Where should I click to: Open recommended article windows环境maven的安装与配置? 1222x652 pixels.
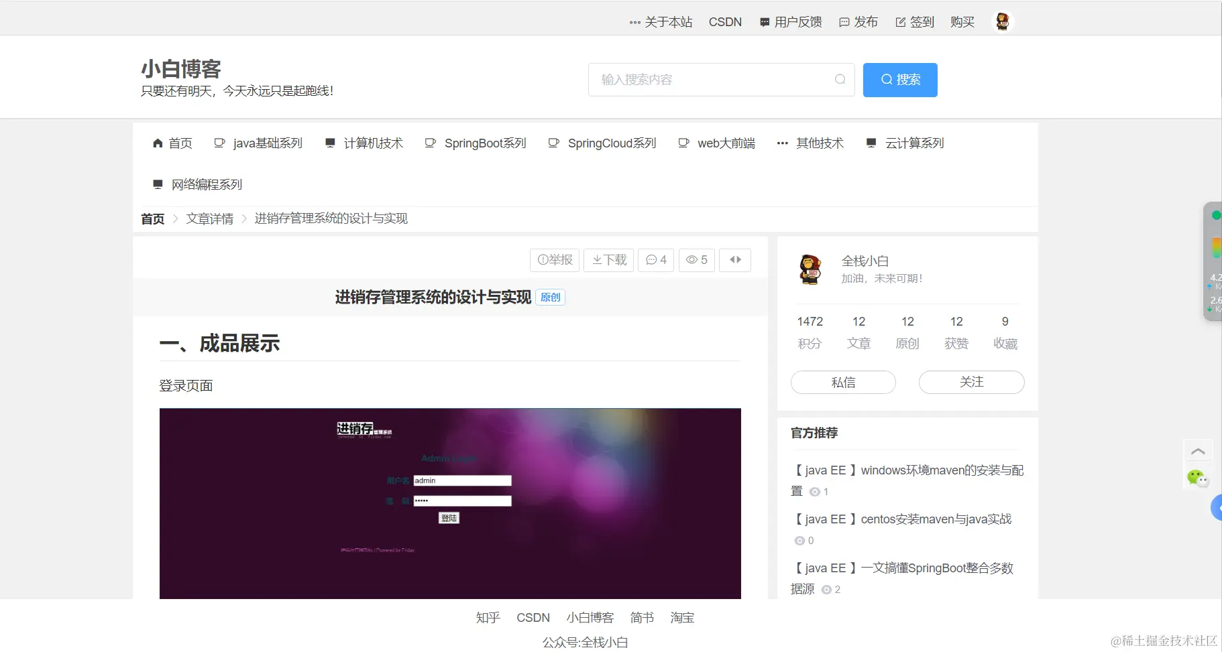click(x=907, y=480)
